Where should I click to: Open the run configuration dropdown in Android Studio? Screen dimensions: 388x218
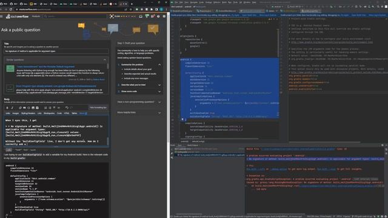277,7
